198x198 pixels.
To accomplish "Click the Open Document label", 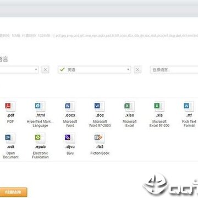I will click(10, 155).
